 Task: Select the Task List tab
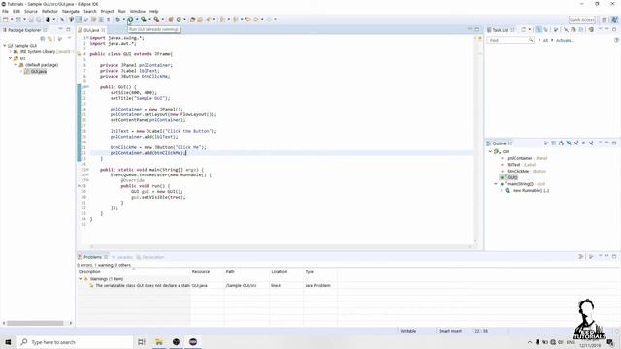(x=501, y=30)
